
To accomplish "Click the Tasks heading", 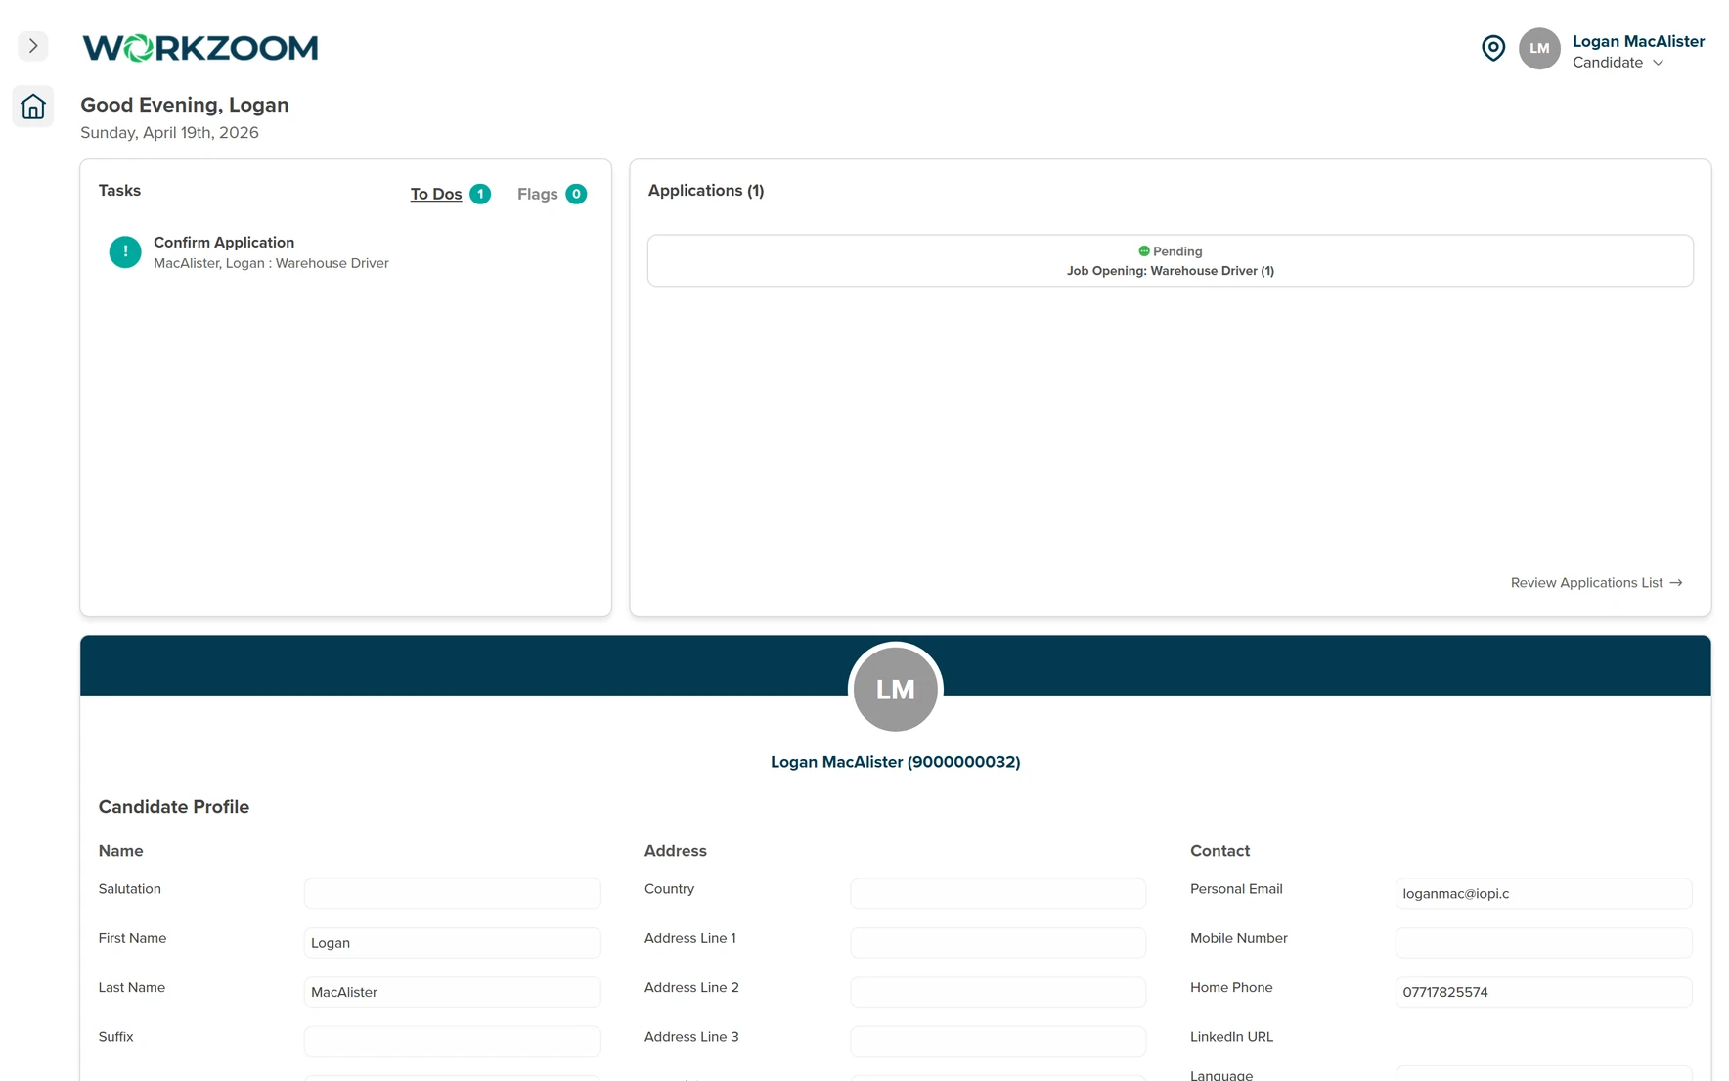I will [x=119, y=191].
